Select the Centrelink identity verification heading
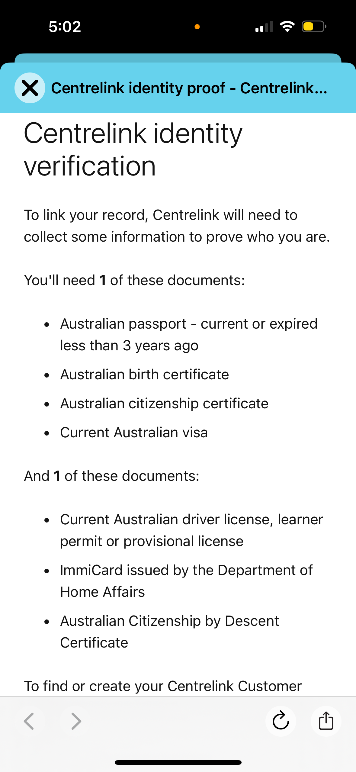This screenshot has width=356, height=772. [133, 149]
